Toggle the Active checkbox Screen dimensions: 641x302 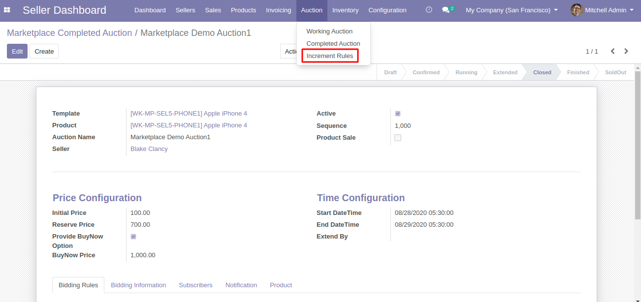coord(398,114)
